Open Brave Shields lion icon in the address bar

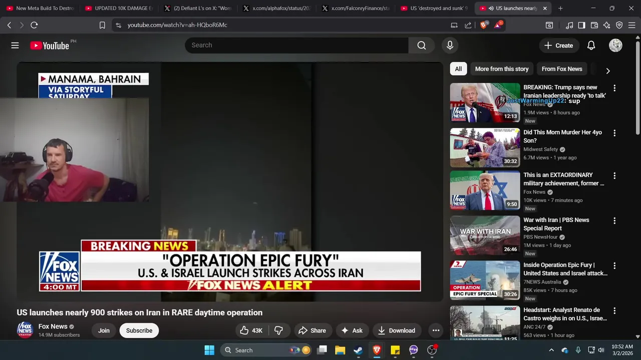tap(484, 25)
